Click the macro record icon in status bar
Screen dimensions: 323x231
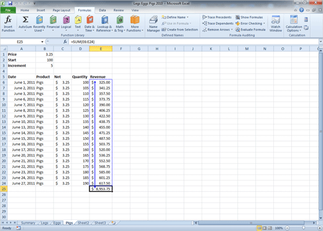pos(19,228)
